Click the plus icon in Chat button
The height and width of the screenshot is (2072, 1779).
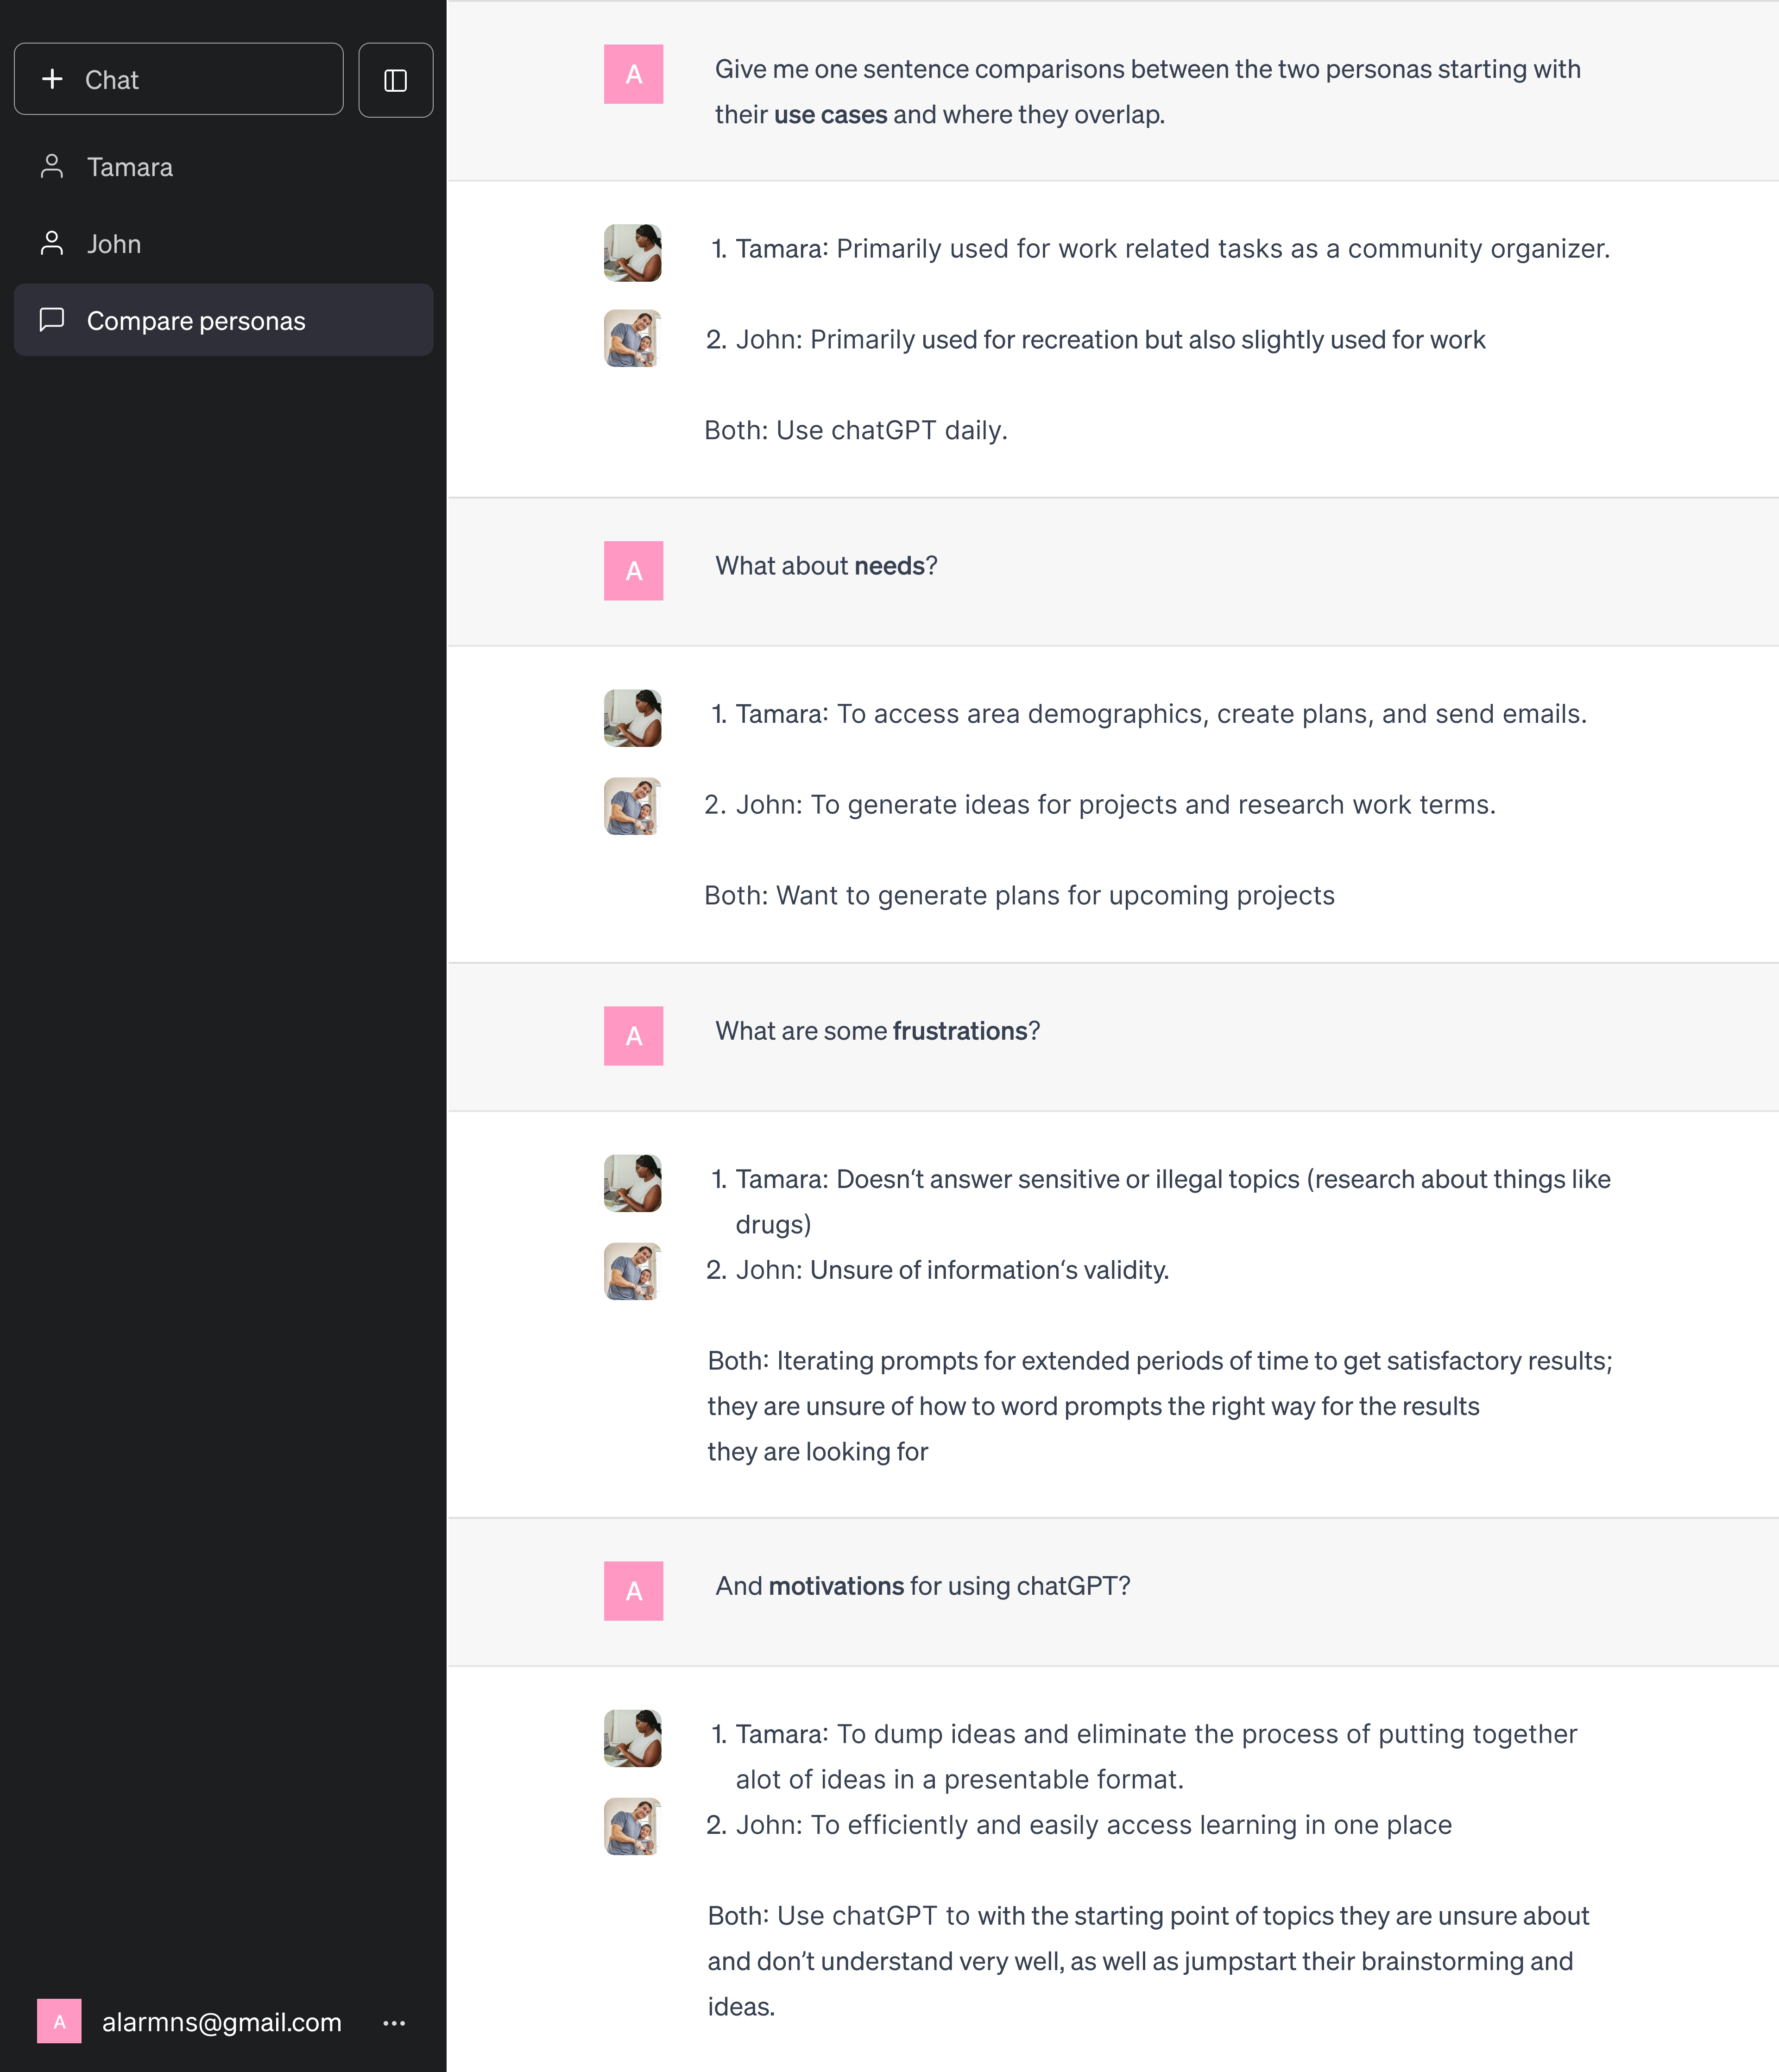[x=52, y=79]
